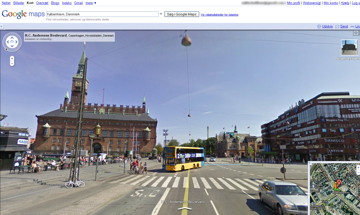Move forward using the road chevron arrow
Screen dimensions: 360x215
[x=185, y=208]
